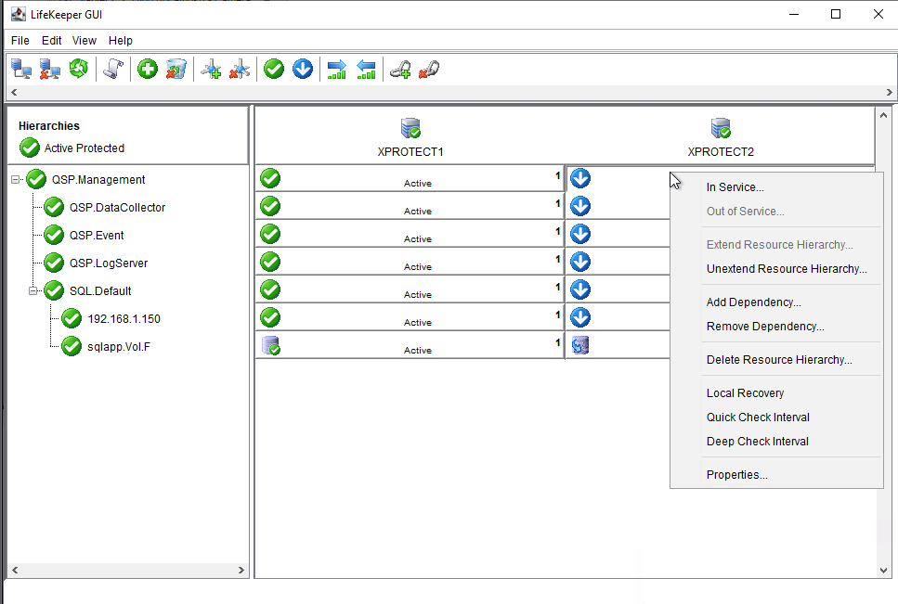This screenshot has width=898, height=604.
Task: Open View Logs scroll icon
Action: (x=113, y=70)
